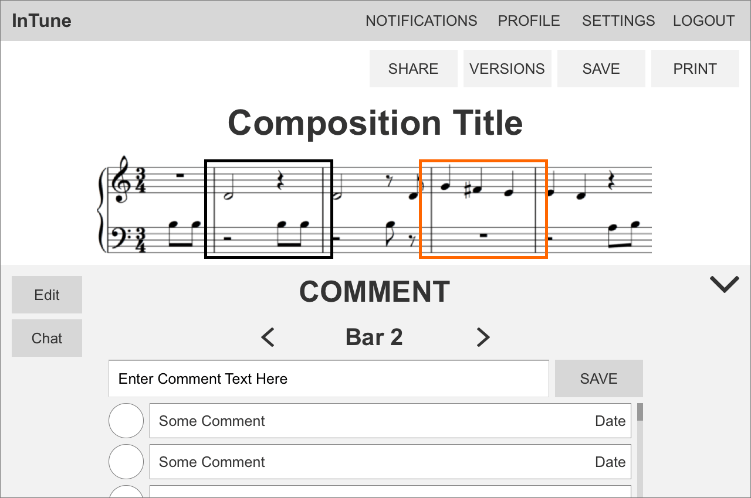Click the second comment's round avatar

pos(126,462)
